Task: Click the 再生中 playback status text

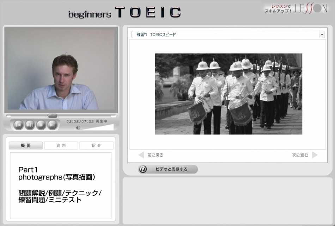Action: (102, 121)
